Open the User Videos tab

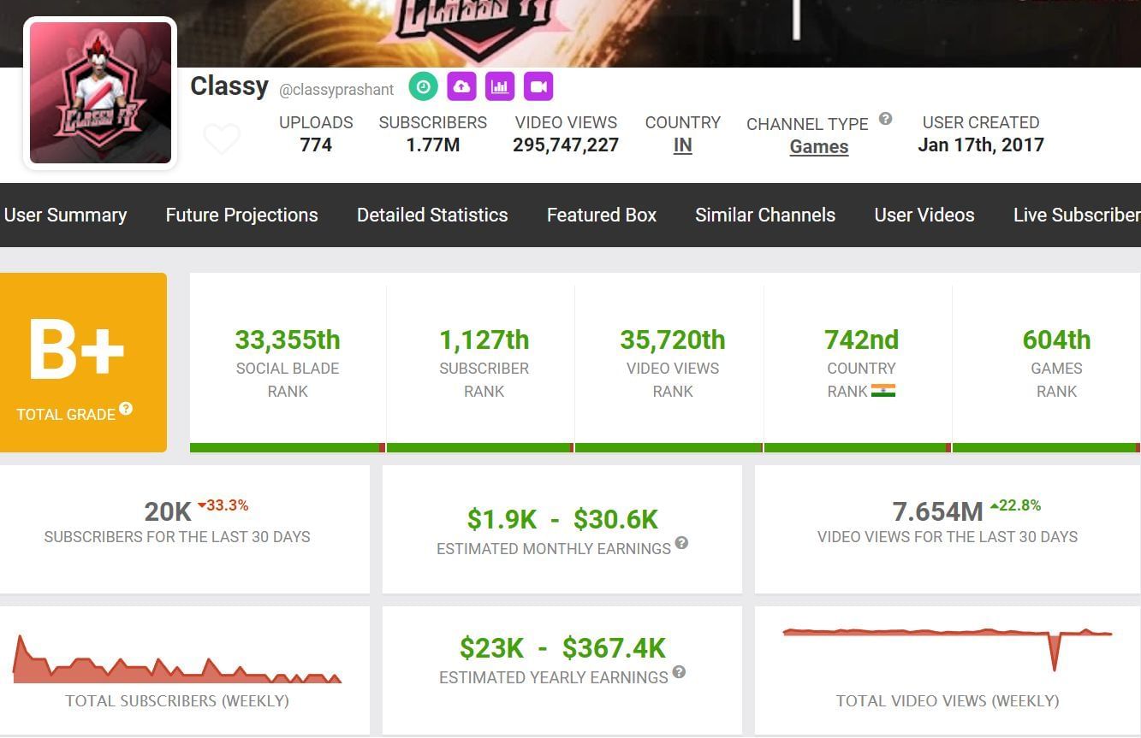coord(924,215)
